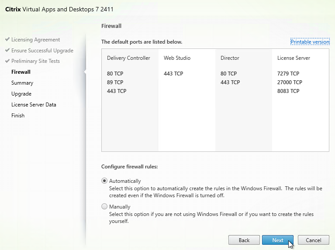Image resolution: width=335 pixels, height=250 pixels.
Task: Click the Director column header
Action: click(x=230, y=58)
